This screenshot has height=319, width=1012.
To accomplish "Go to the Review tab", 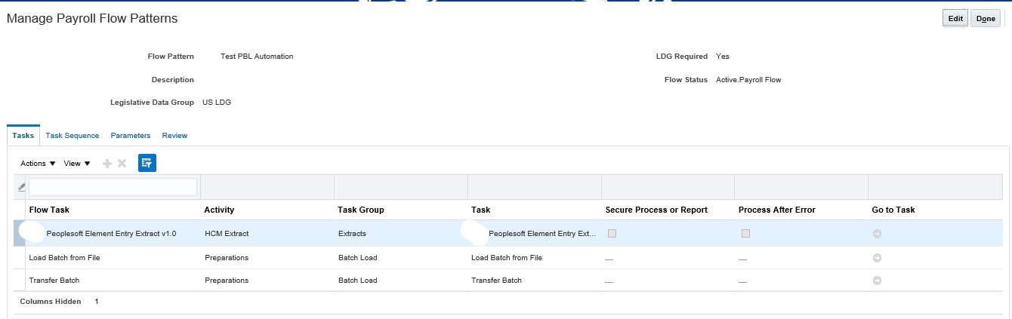I will tap(174, 136).
